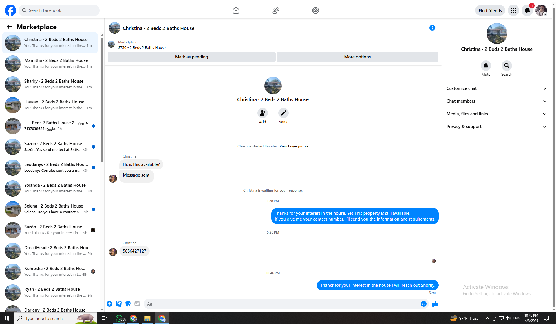
Task: Send a thumbs-up like
Action: [435, 304]
